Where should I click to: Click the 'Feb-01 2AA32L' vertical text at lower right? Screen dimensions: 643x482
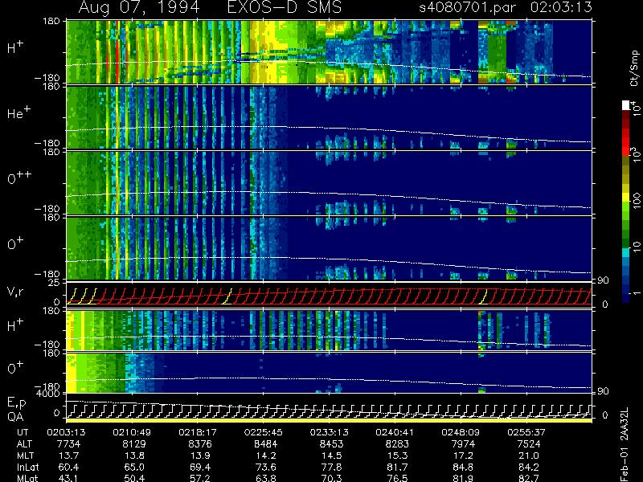[625, 444]
